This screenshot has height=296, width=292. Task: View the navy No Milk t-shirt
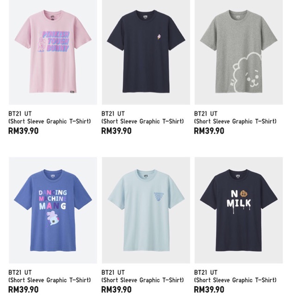238,210
